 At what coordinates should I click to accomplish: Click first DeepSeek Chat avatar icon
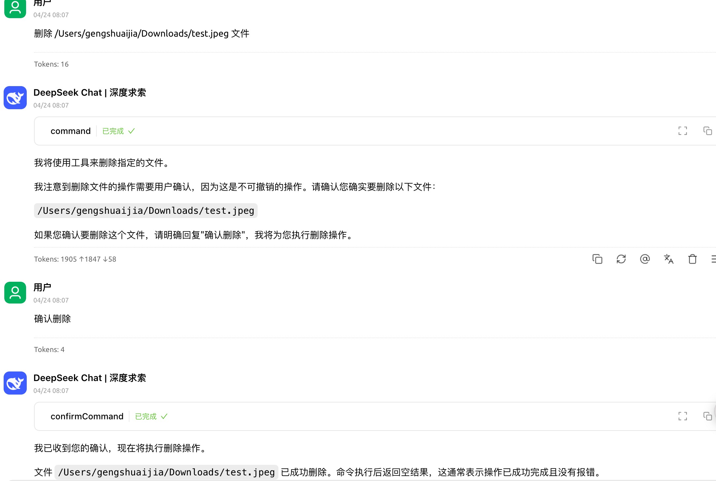15,98
